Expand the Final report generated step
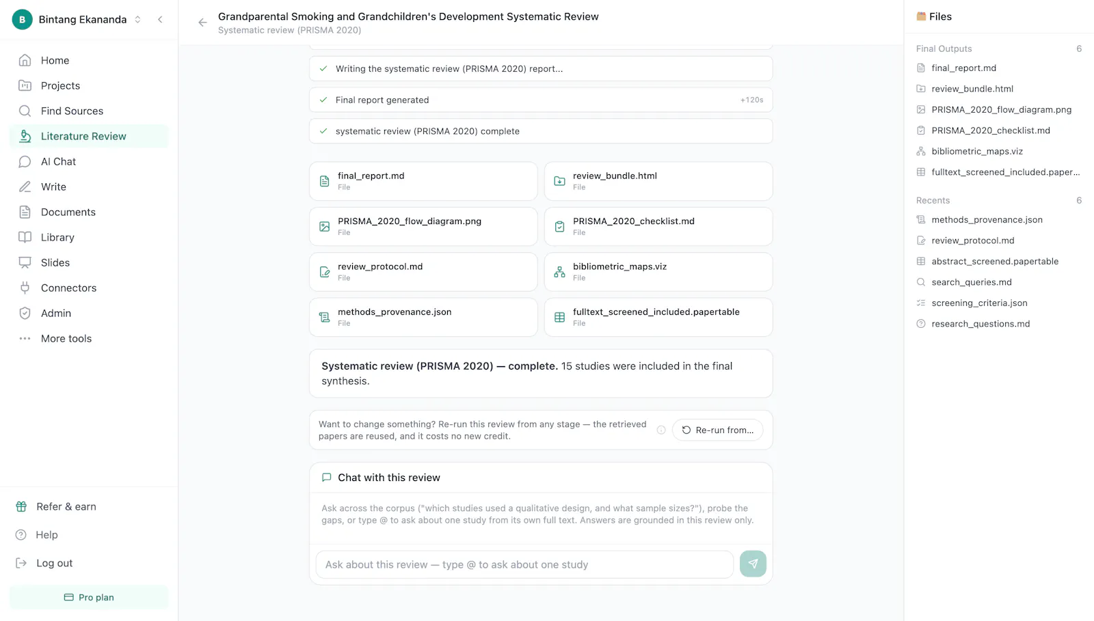This screenshot has height=621, width=1094. 541,100
